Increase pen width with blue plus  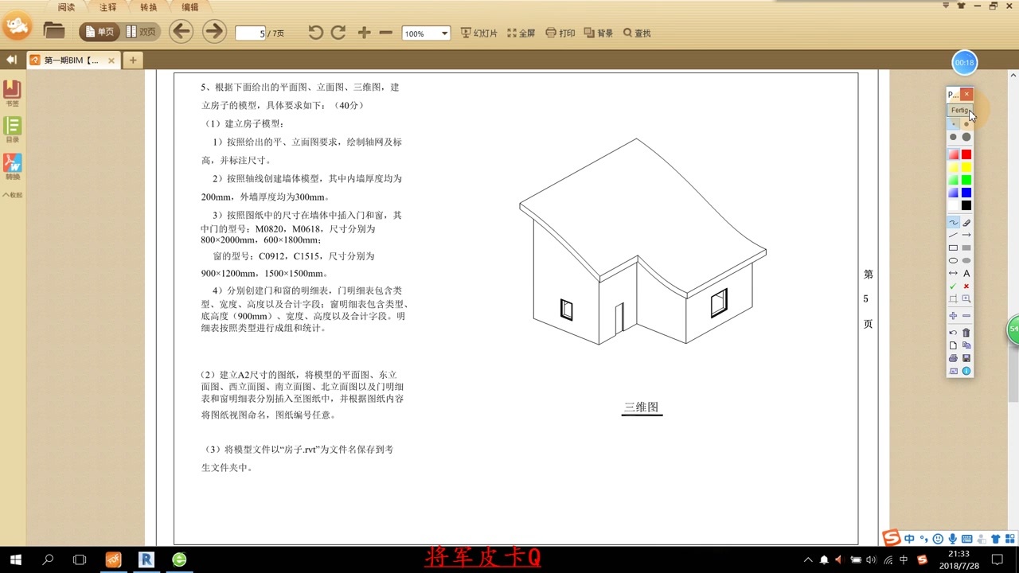point(953,316)
